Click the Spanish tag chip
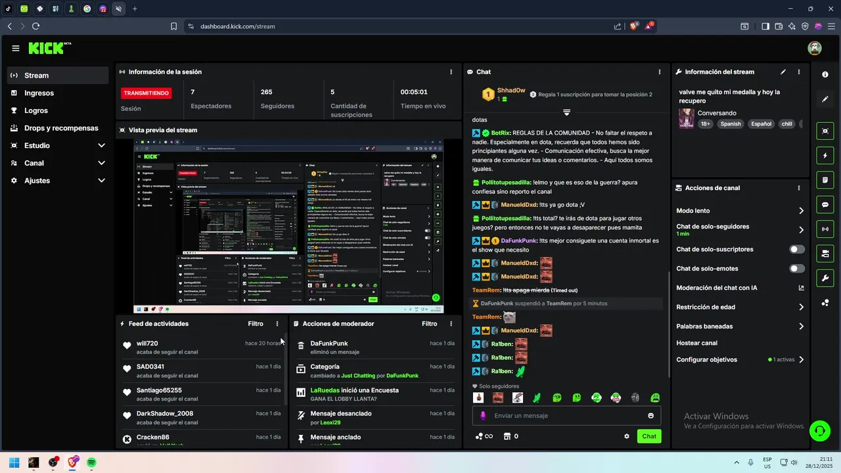841x473 pixels. pyautogui.click(x=730, y=124)
